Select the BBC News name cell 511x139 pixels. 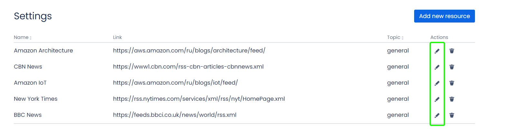point(28,115)
